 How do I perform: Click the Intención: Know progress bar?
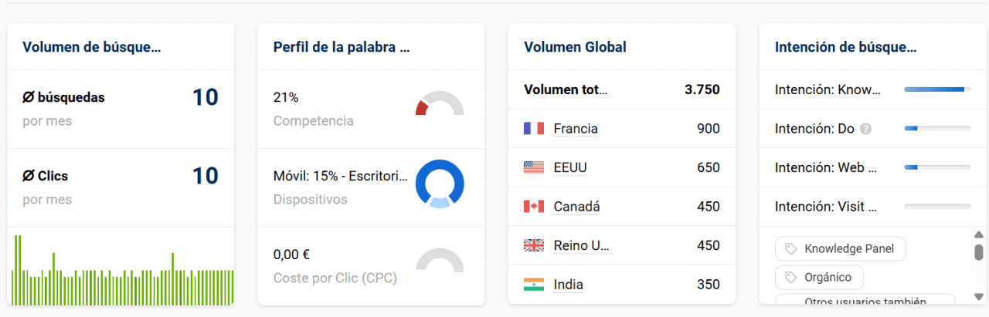tap(937, 89)
